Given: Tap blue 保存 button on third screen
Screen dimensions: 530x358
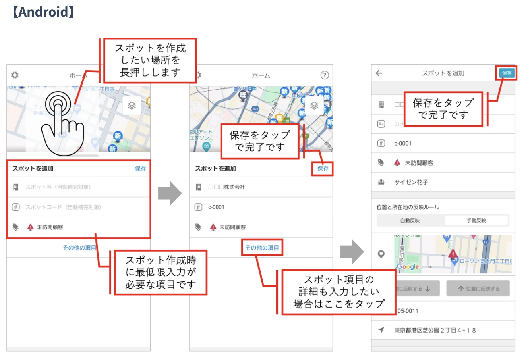Looking at the screenshot, I should [x=507, y=73].
